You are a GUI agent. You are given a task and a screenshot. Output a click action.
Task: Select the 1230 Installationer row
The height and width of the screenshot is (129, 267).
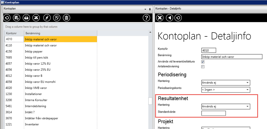point(60,94)
